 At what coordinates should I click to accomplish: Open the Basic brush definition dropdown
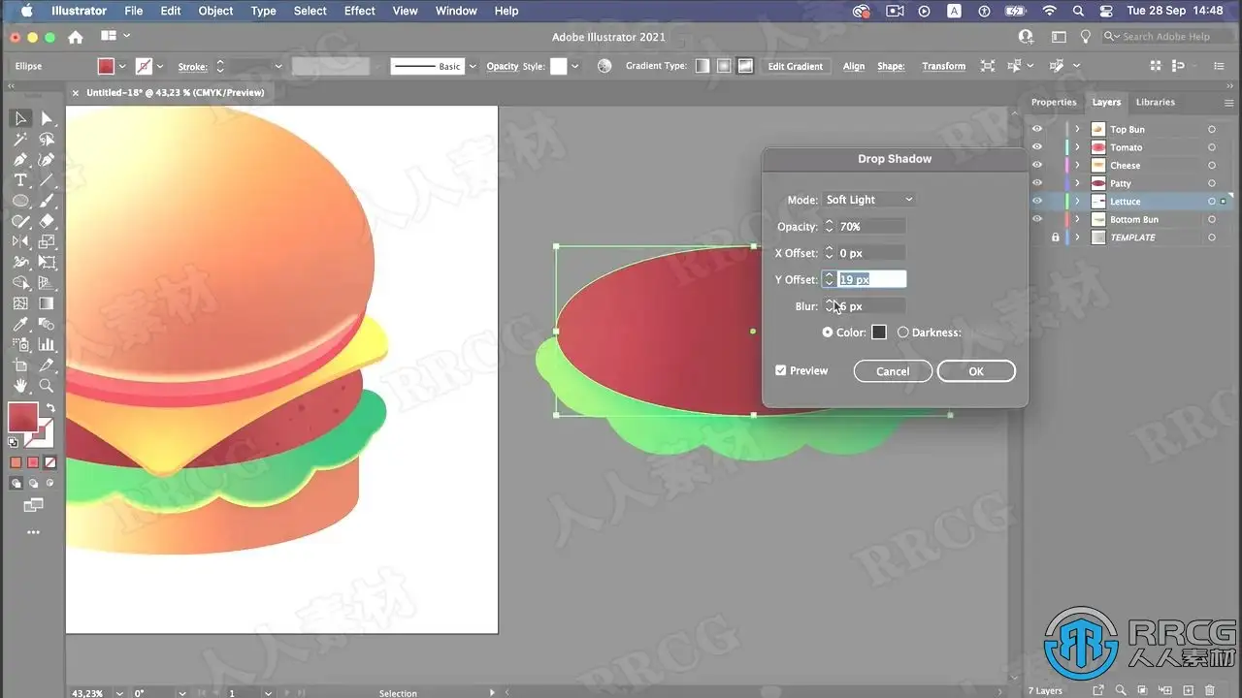point(473,66)
